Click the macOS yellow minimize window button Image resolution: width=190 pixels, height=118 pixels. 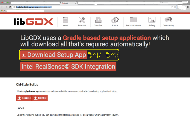point(5,2)
